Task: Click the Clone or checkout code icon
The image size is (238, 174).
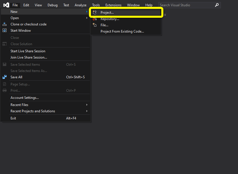Action: pos(4,24)
